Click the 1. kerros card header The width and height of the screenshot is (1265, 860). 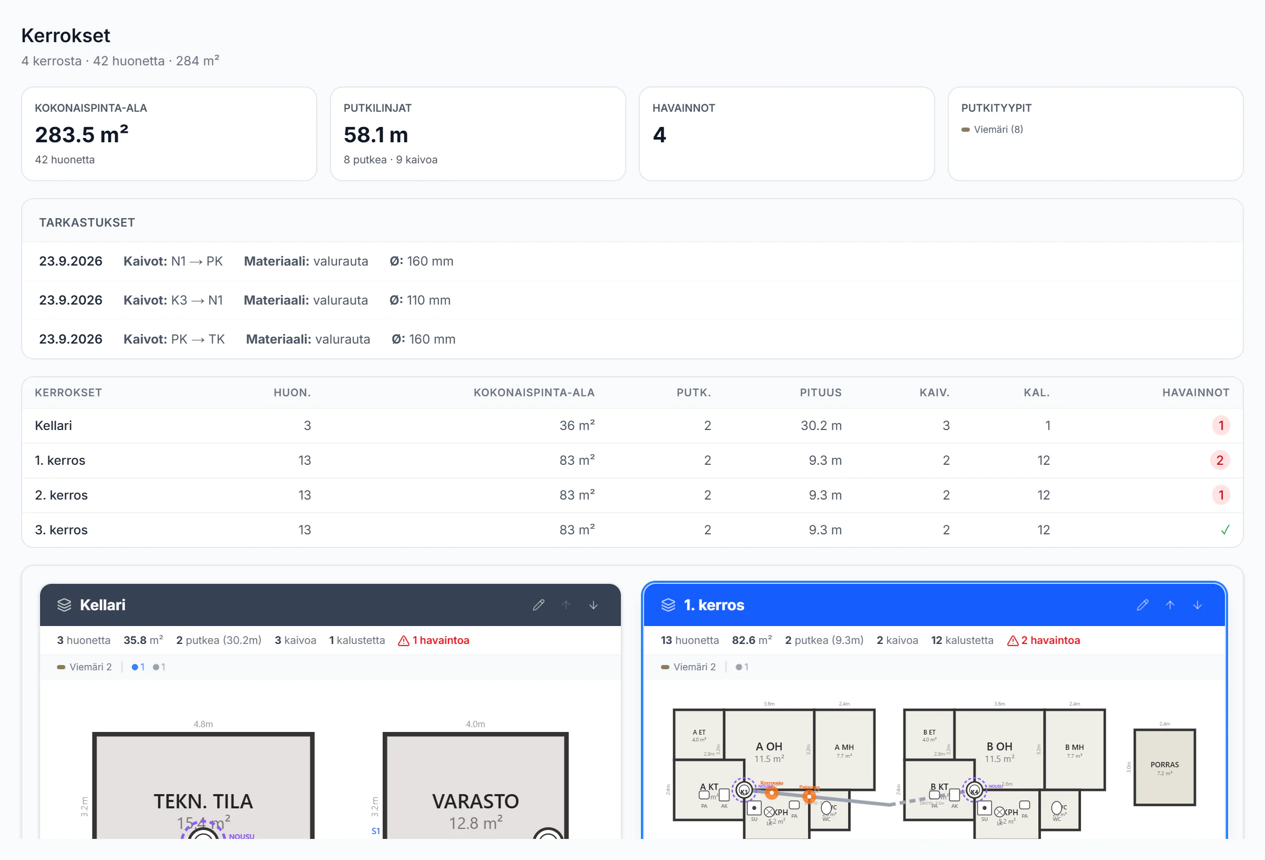933,605
